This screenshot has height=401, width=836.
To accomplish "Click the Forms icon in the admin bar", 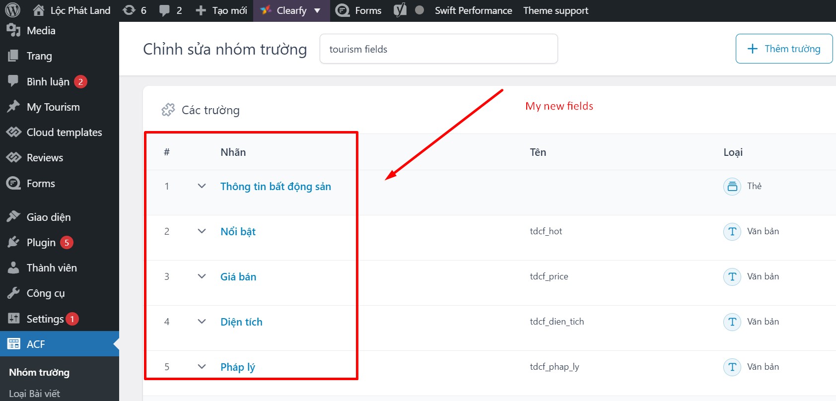I will [343, 10].
